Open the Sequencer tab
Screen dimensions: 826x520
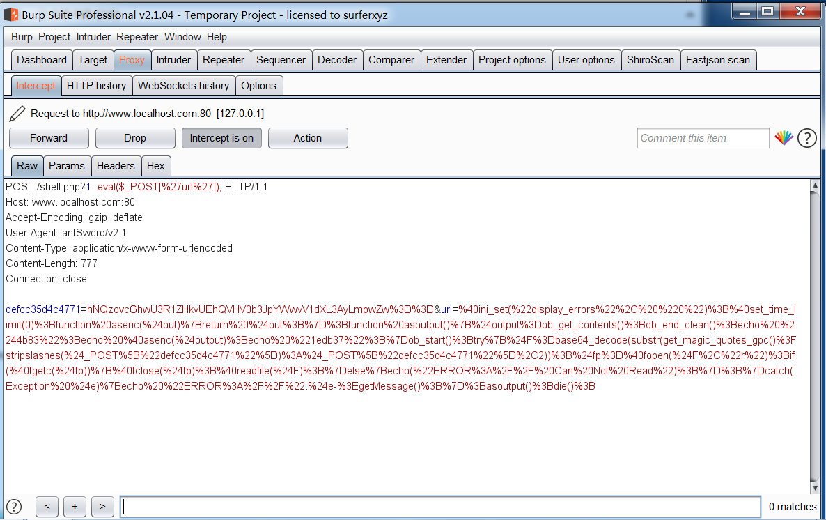tap(281, 60)
